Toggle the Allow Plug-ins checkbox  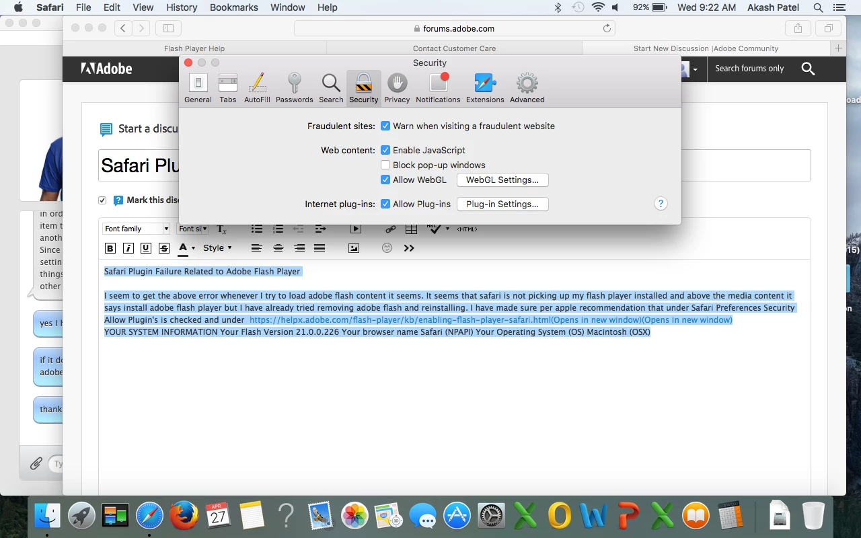tap(385, 204)
